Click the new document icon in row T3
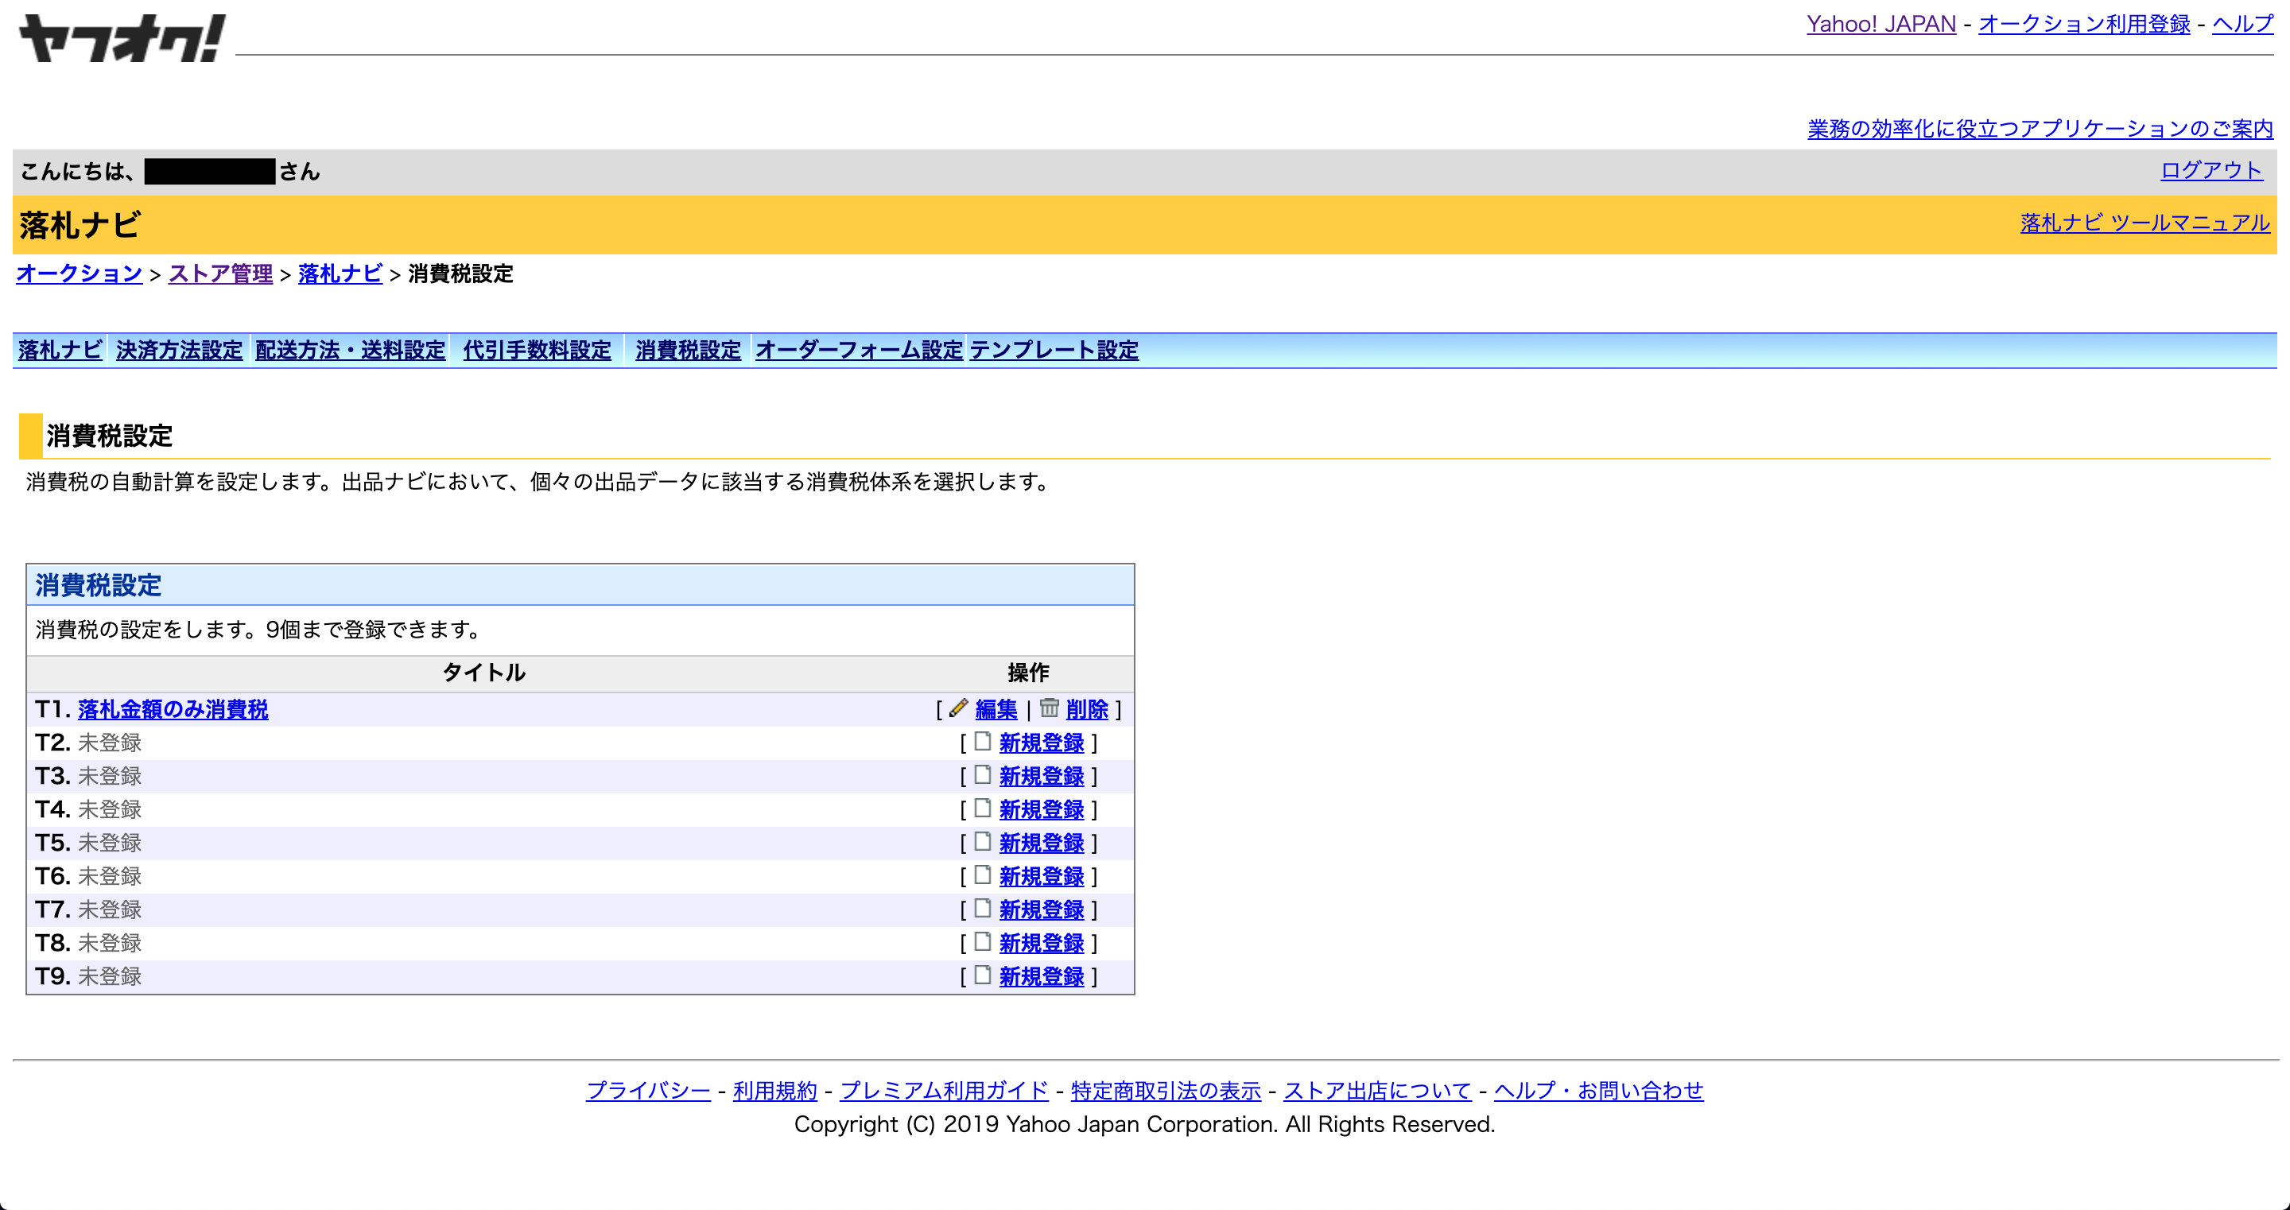This screenshot has width=2290, height=1210. tap(982, 774)
